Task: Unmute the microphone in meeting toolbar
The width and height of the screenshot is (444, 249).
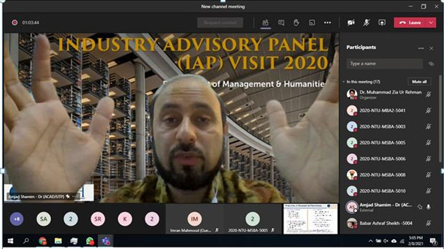Action: 366,23
